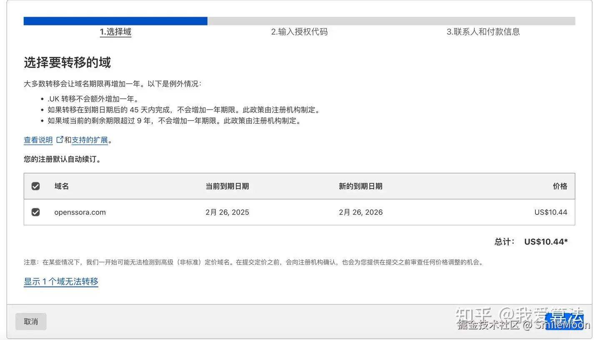This screenshot has width=600, height=340.
Task: Click the total US$10.44* amount
Action: 546,242
